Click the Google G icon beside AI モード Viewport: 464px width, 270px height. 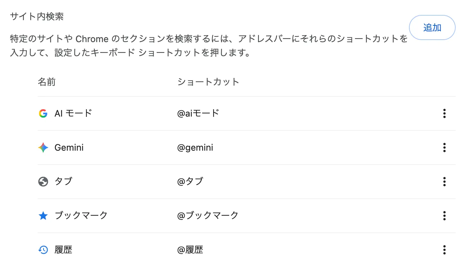tap(43, 113)
